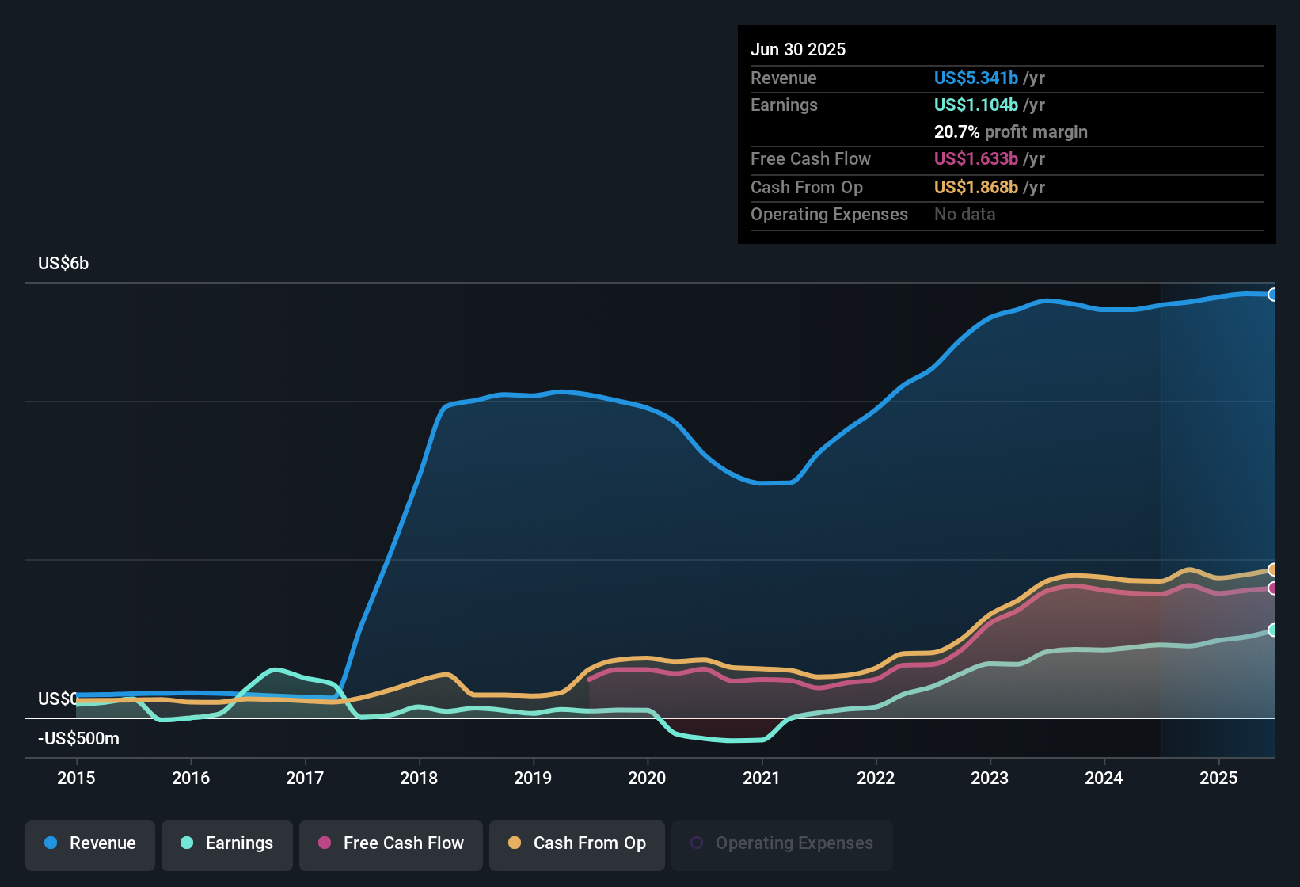Click the US$5.341b revenue value in the tooltip
1300x887 pixels.
click(x=975, y=78)
